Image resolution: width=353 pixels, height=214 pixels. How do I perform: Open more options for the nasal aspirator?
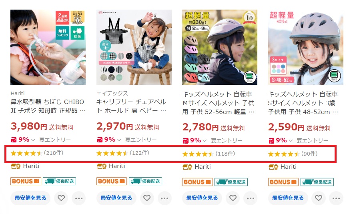click(79, 198)
